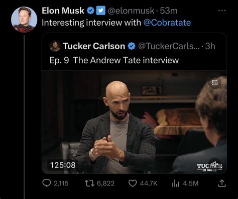The width and height of the screenshot is (238, 199).
Task: Click the Twitter bird affiliation badge
Action: click(101, 11)
